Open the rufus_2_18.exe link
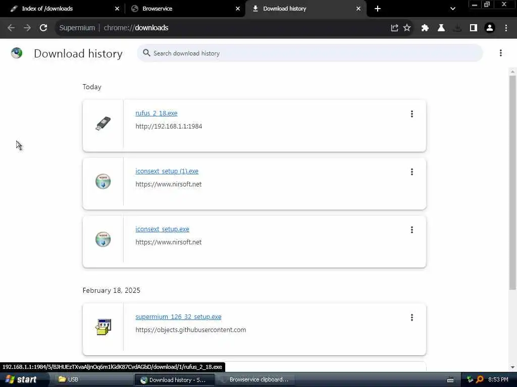The image size is (517, 387). [x=157, y=113]
